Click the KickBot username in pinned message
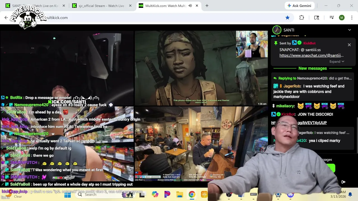This screenshot has height=201, width=358. [309, 43]
